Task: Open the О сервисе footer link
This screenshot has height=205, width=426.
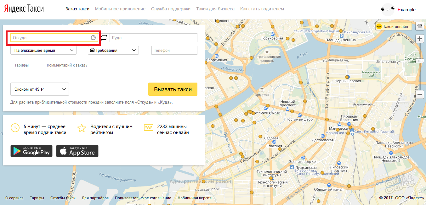Action: tap(14, 198)
